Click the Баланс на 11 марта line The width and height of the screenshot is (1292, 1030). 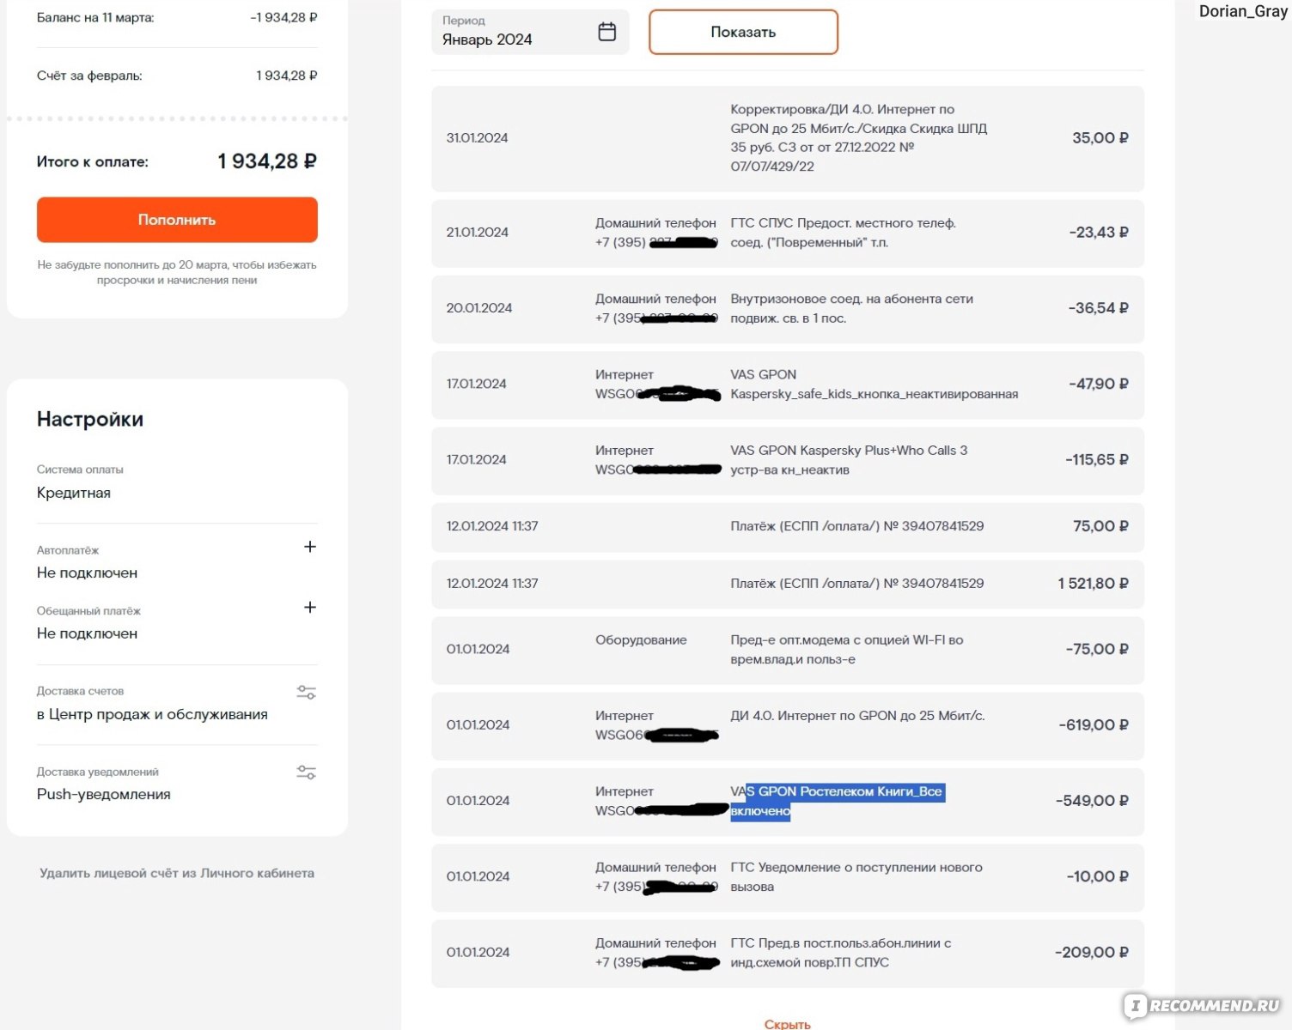[x=177, y=17]
